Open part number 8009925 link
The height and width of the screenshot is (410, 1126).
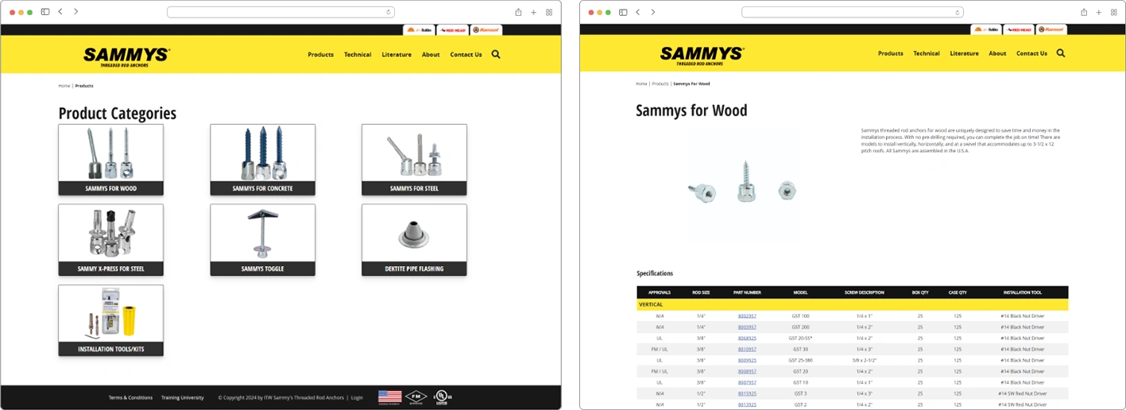[747, 361]
